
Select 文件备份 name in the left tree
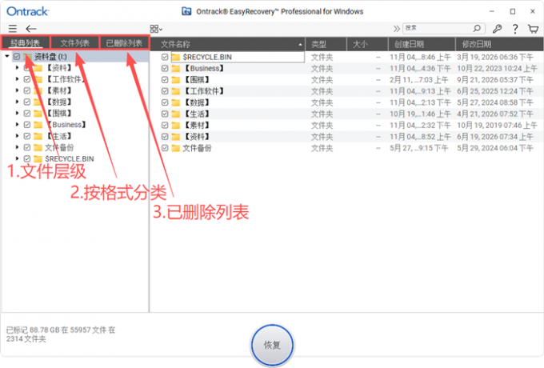pyautogui.click(x=59, y=147)
